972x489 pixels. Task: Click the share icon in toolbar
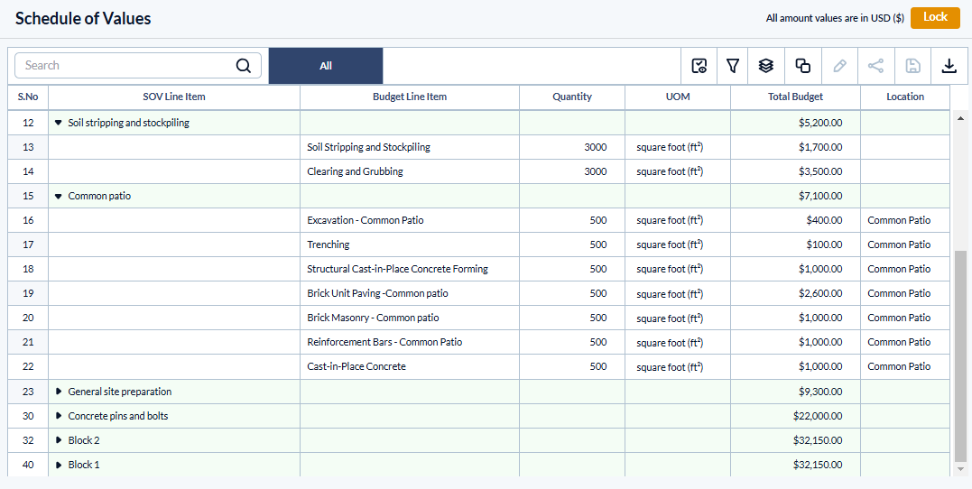point(875,66)
